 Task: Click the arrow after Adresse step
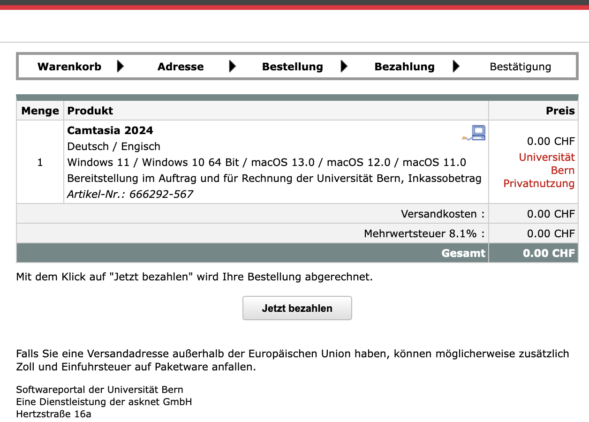click(232, 67)
